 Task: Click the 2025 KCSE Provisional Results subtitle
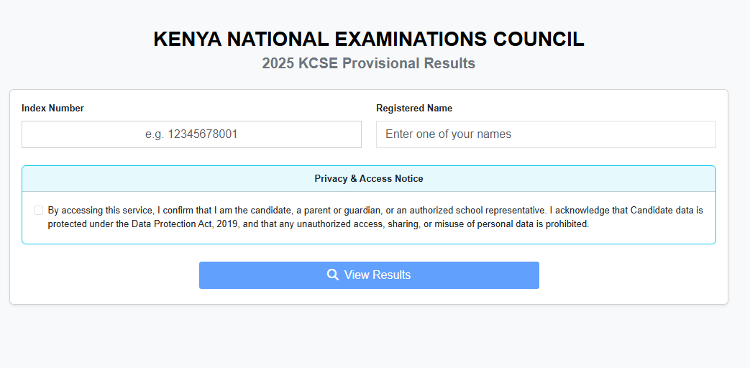tap(368, 63)
